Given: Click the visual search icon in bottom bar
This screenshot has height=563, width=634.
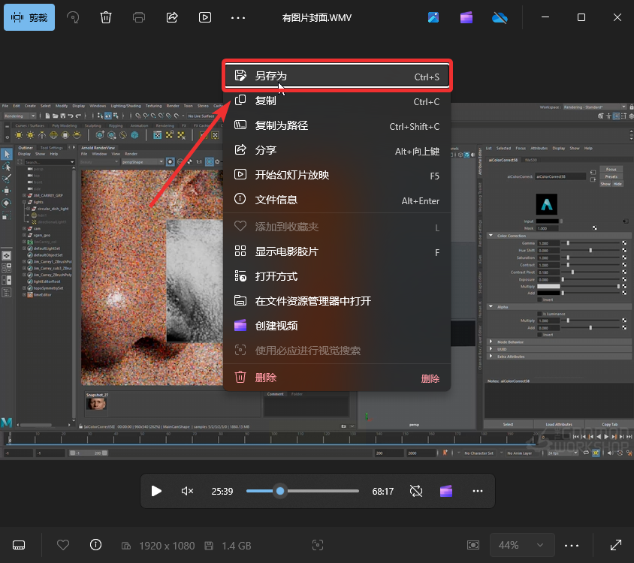Looking at the screenshot, I should coord(318,545).
